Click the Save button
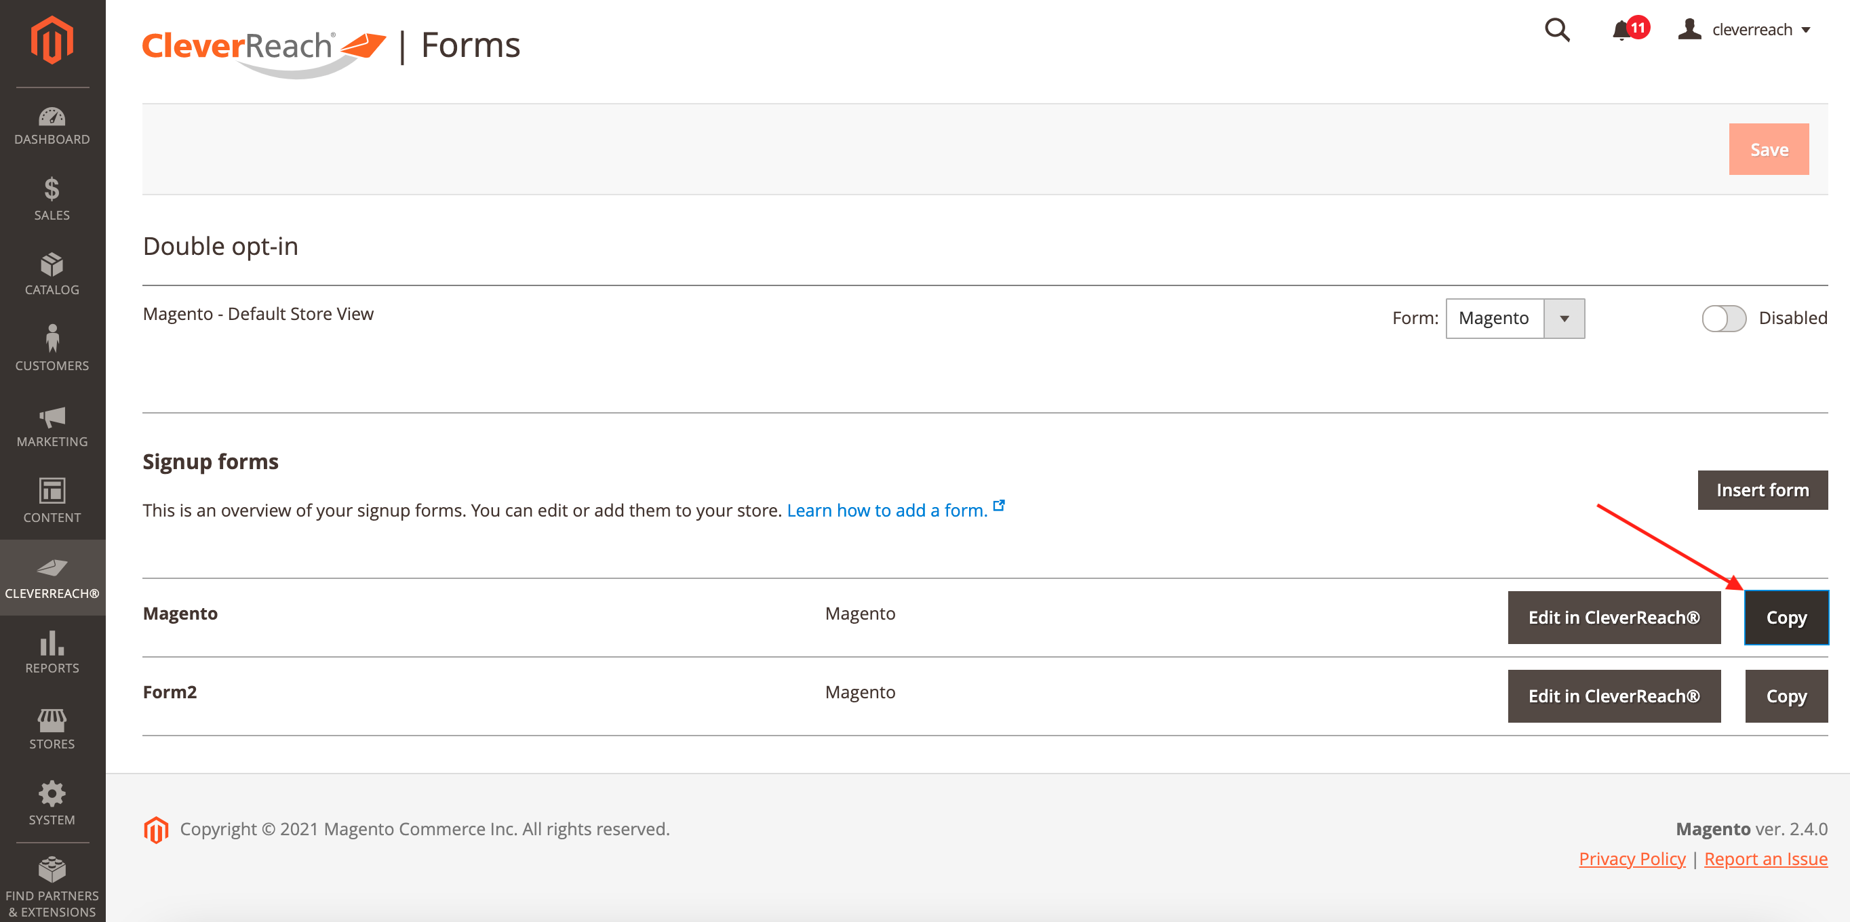The image size is (1850, 922). pyautogui.click(x=1768, y=149)
